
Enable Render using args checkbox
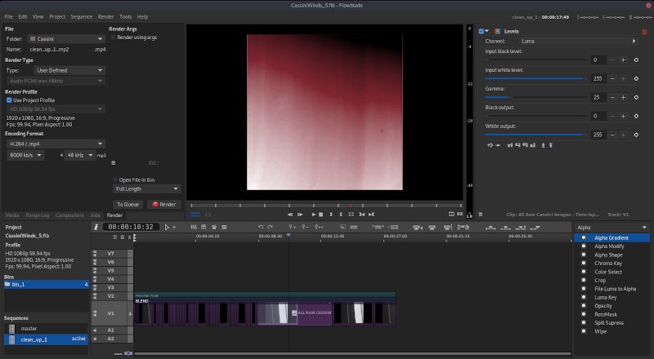point(114,37)
